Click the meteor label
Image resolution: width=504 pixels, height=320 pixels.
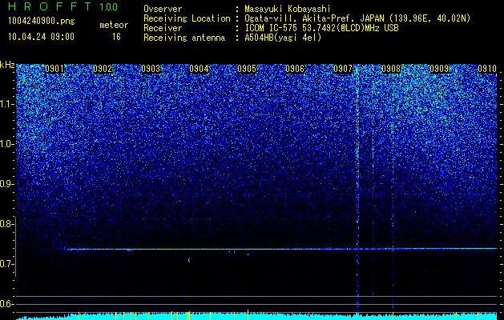click(114, 25)
